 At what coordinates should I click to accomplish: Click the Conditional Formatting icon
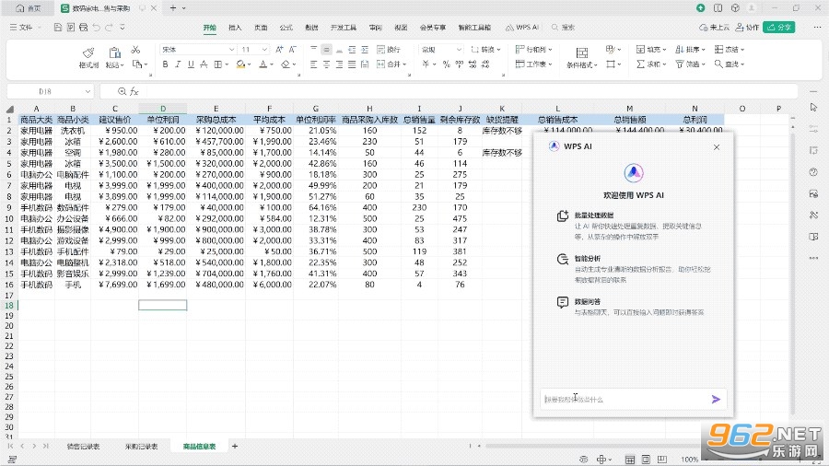pyautogui.click(x=582, y=52)
